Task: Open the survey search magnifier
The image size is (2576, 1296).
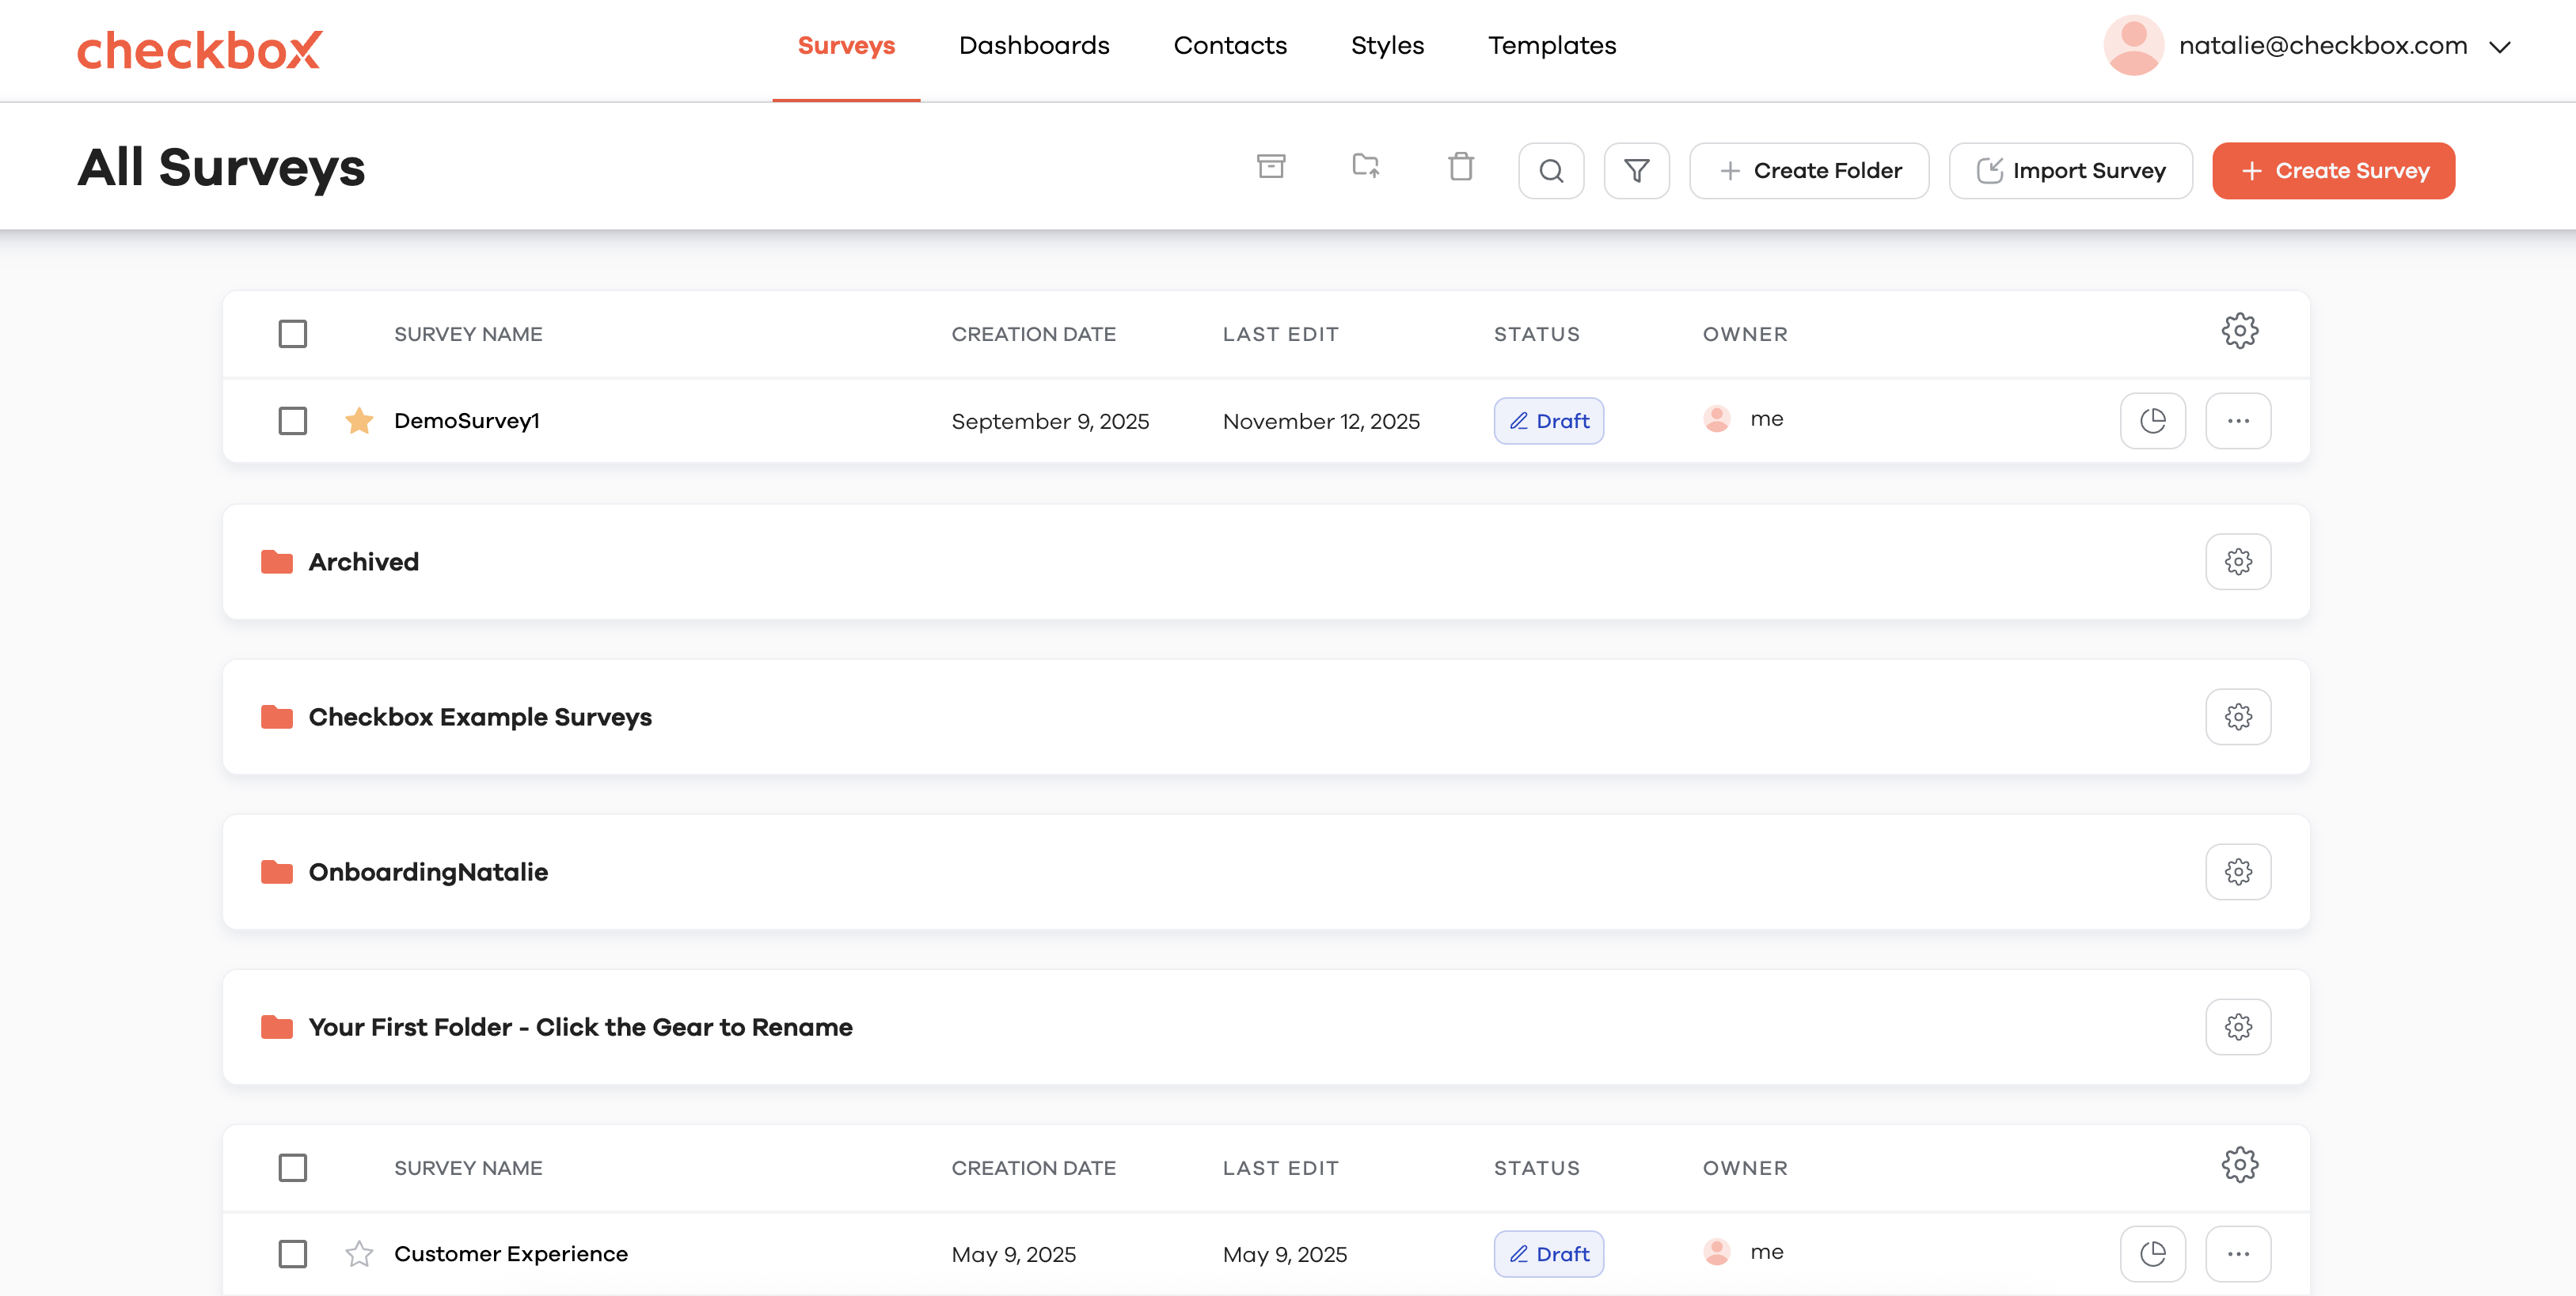Action: [x=1550, y=171]
